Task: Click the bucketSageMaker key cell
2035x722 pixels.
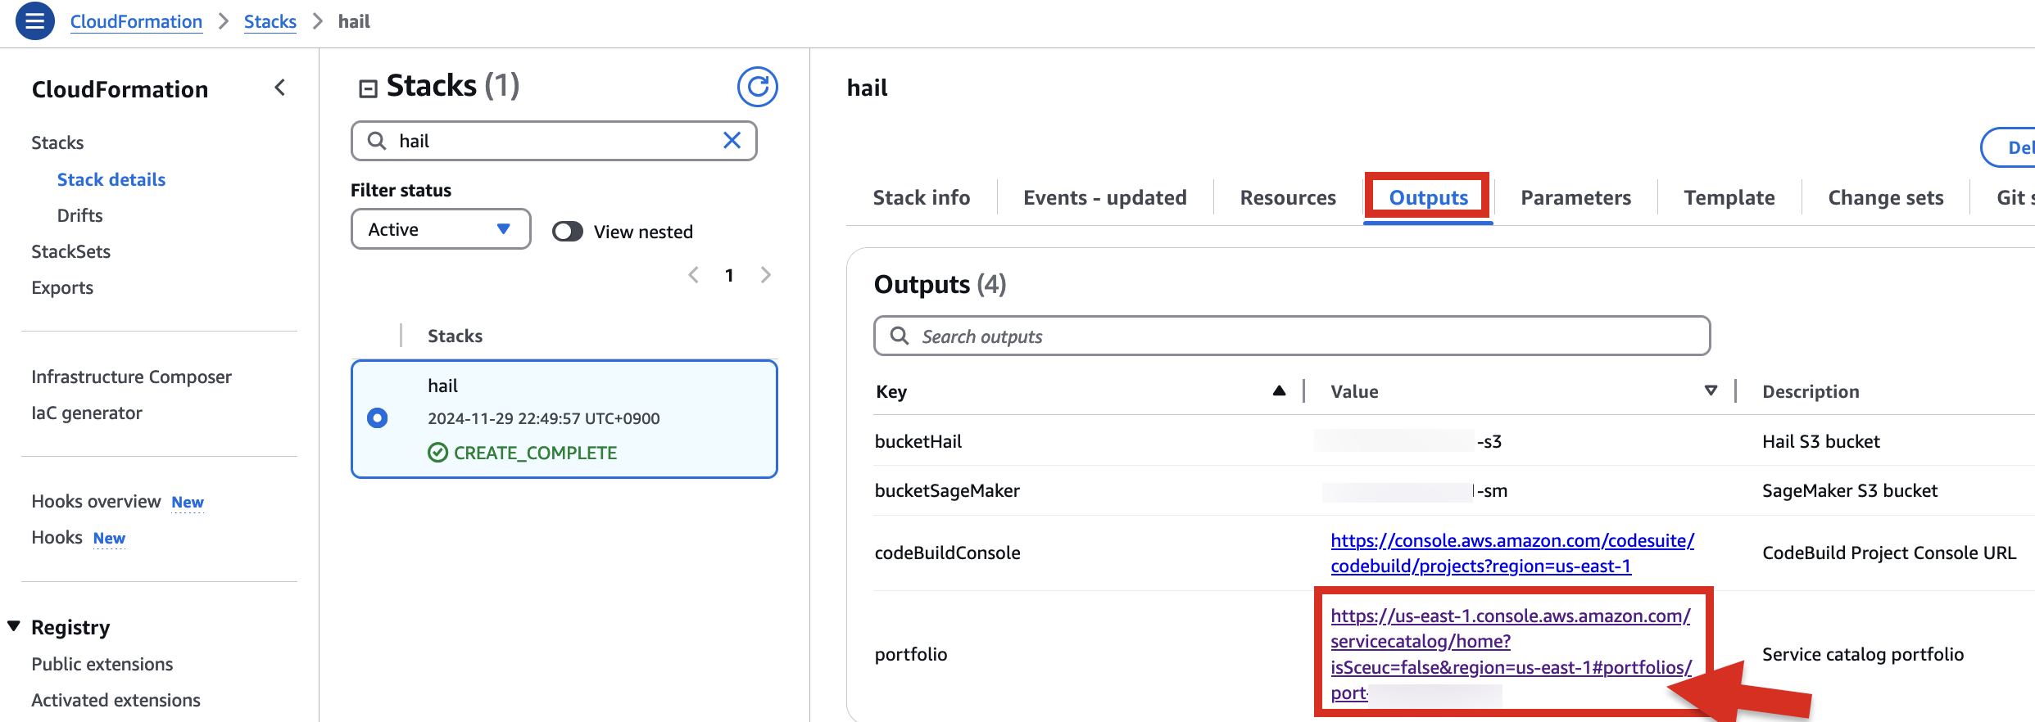Action: pyautogui.click(x=947, y=490)
